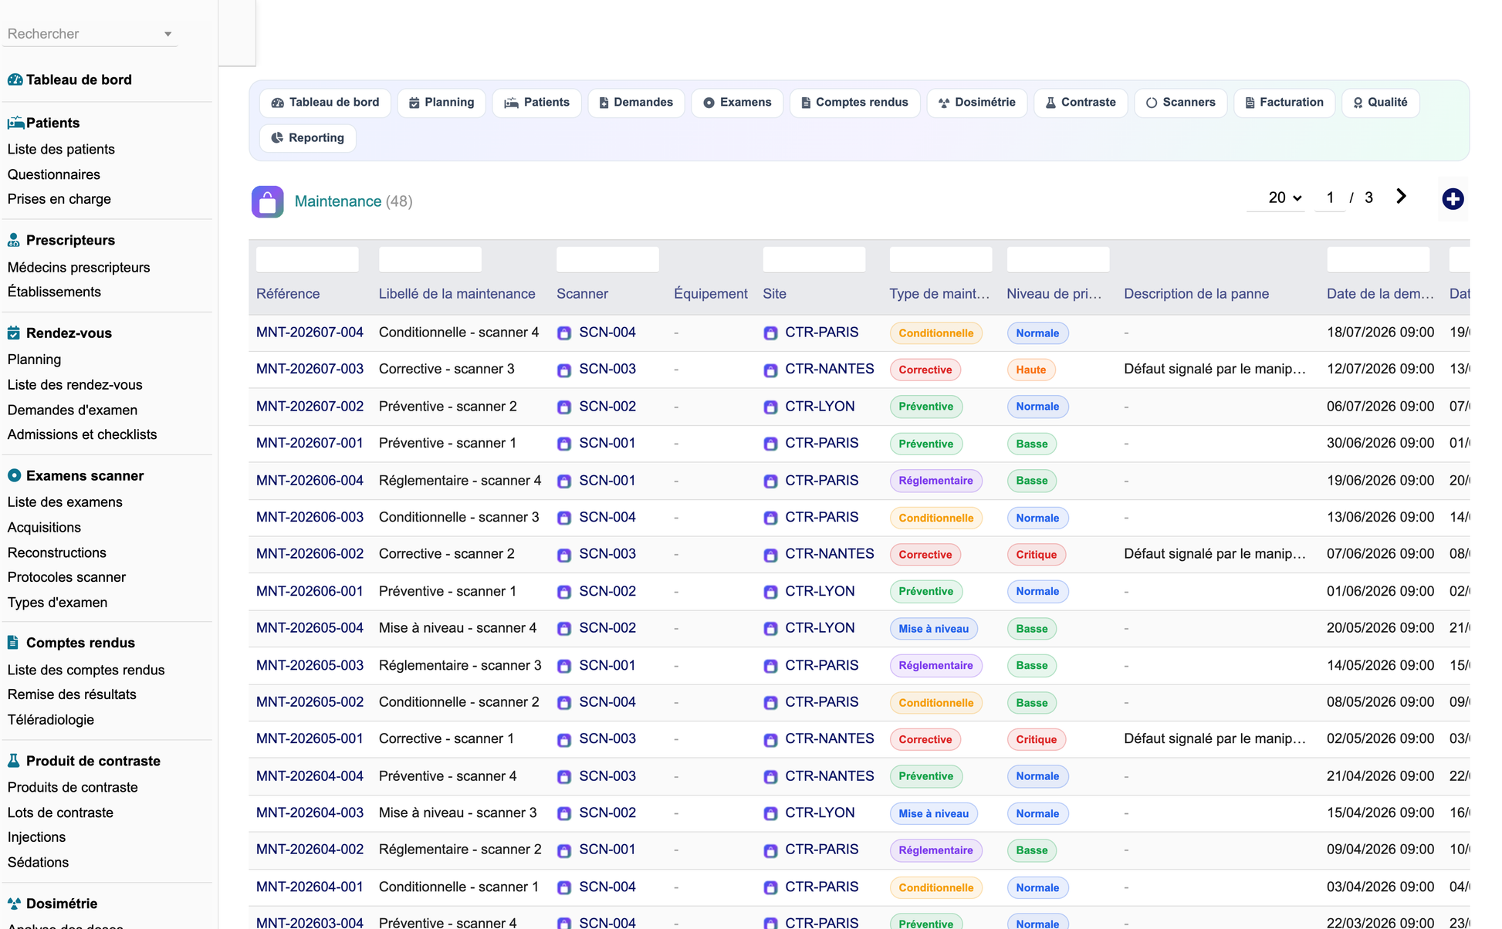The width and height of the screenshot is (1502, 929).
Task: Click scanner icon in MNT-202605-004 row
Action: point(564,629)
